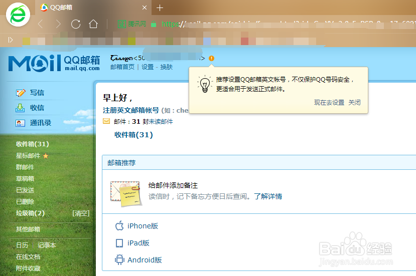Open 已发送 sent folder
The height and width of the screenshot is (276, 416).
point(25,190)
